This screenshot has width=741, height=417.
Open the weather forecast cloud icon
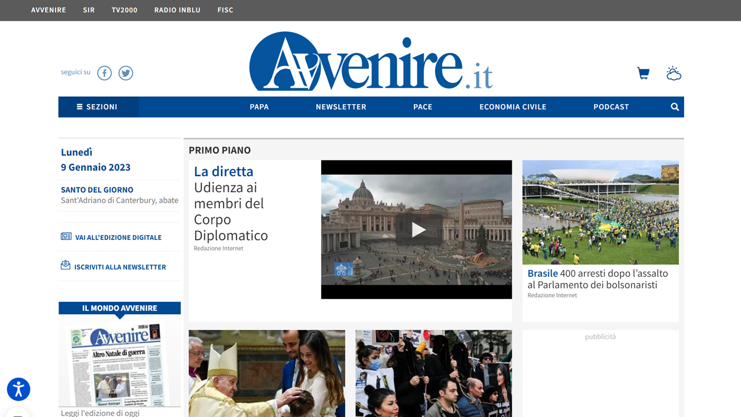673,74
